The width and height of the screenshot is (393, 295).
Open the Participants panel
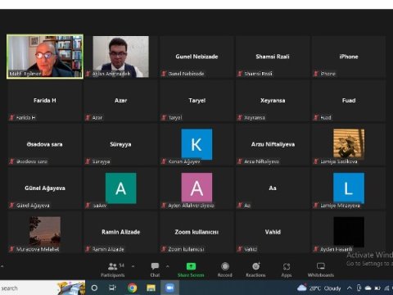point(113,270)
